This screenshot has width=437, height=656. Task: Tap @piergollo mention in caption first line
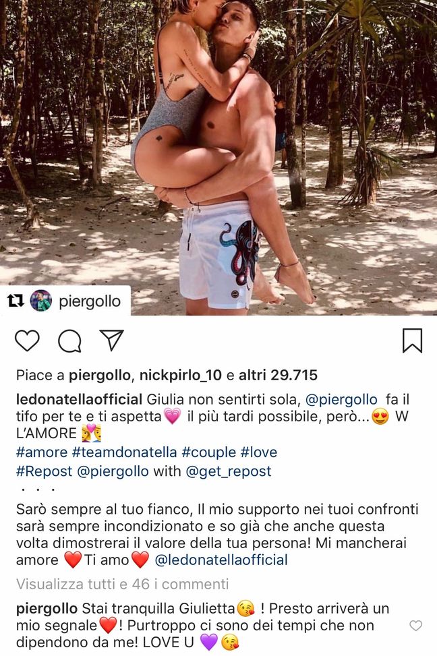point(341,400)
